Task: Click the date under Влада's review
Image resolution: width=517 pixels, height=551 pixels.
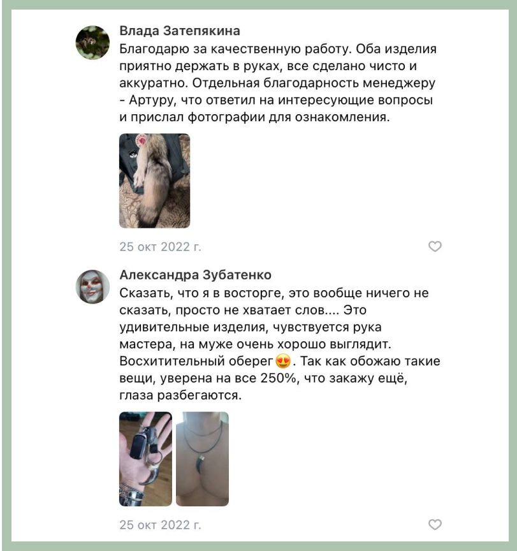Action: [x=160, y=247]
